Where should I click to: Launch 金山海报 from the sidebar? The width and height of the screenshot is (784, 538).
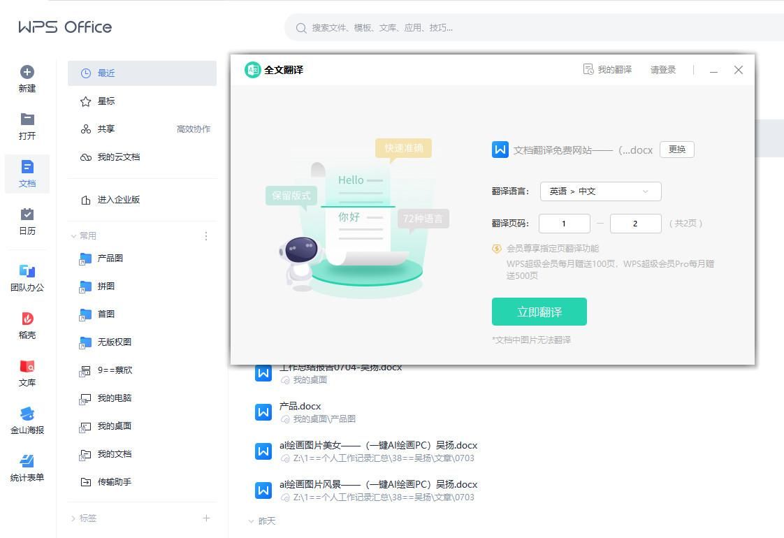coord(27,420)
